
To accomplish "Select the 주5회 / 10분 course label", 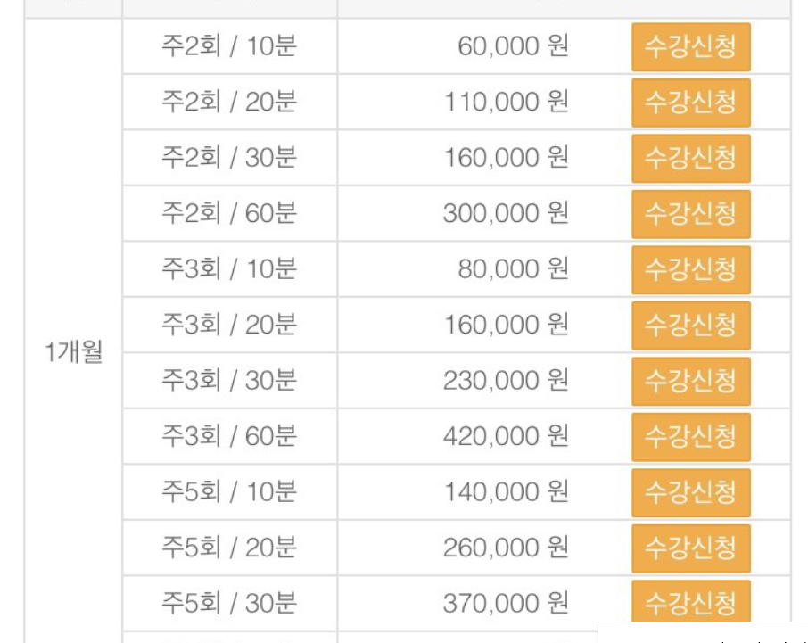I will pos(229,492).
